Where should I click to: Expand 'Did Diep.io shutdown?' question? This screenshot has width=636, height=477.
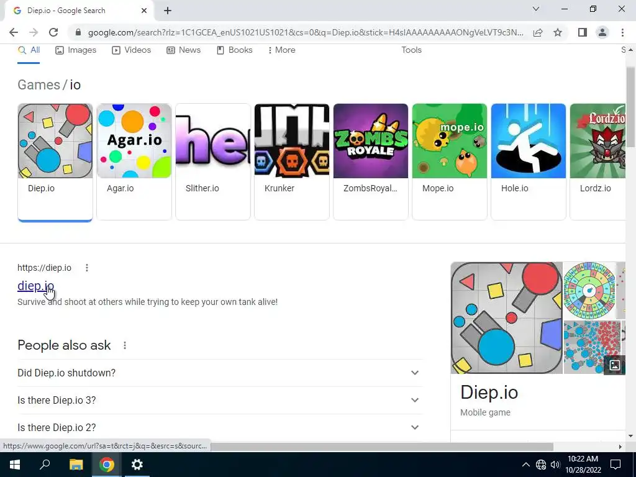click(220, 373)
